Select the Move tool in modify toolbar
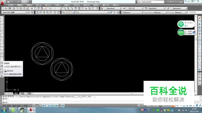The image size is (202, 113). tap(200, 34)
